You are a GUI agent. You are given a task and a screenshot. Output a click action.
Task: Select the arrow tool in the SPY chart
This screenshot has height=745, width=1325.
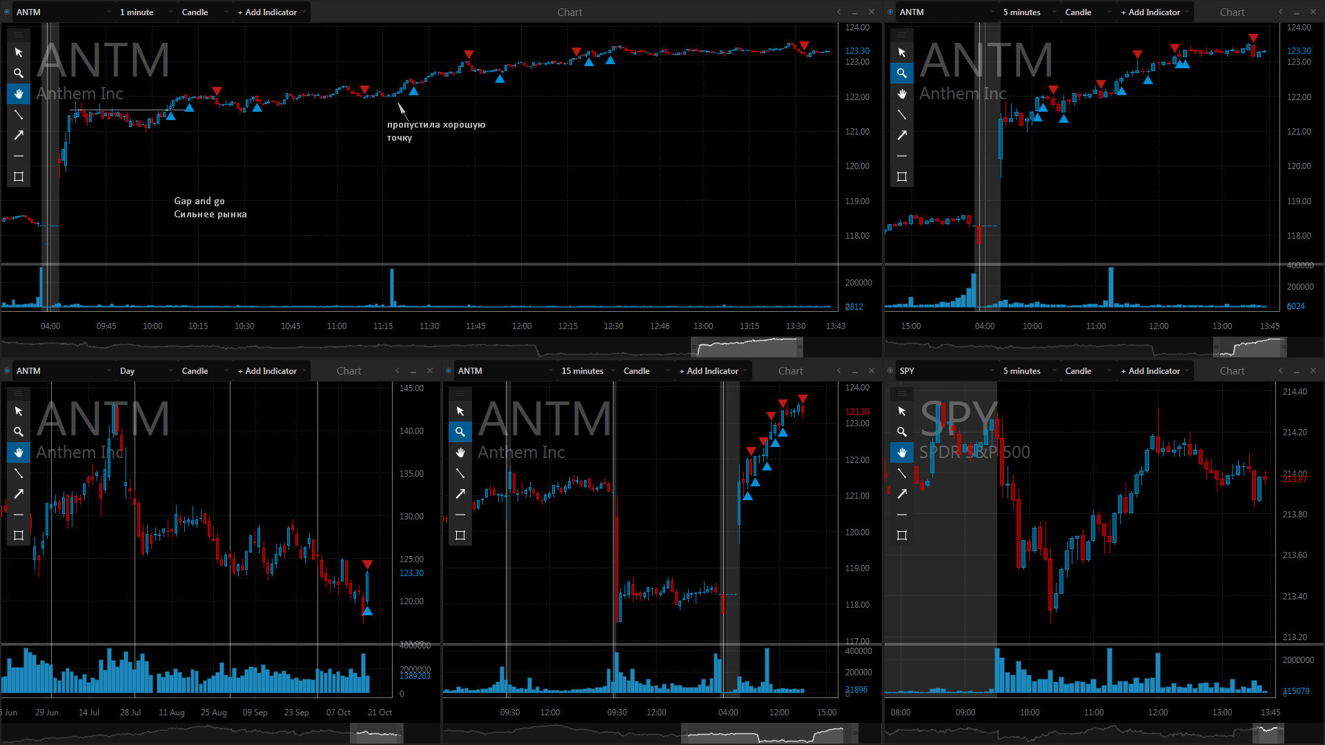tap(902, 494)
